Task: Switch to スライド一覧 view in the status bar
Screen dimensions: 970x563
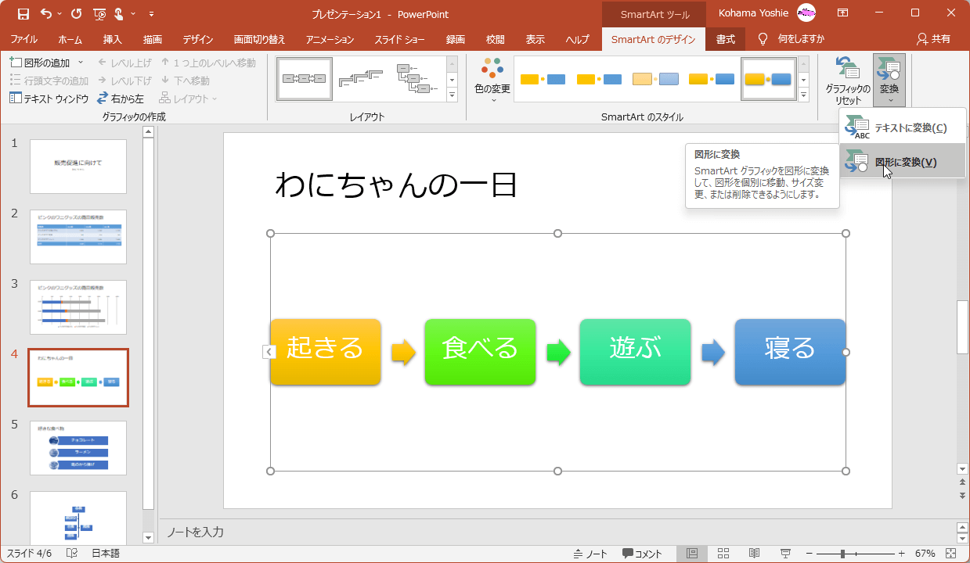Action: (723, 554)
